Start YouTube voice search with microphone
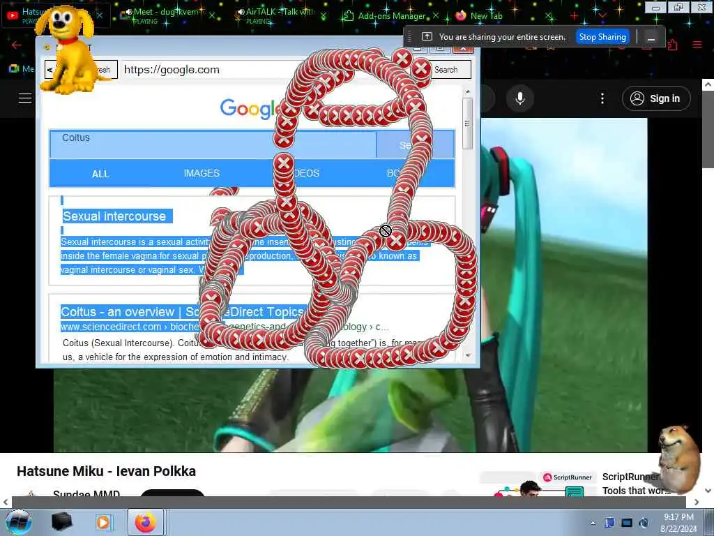 pos(520,98)
